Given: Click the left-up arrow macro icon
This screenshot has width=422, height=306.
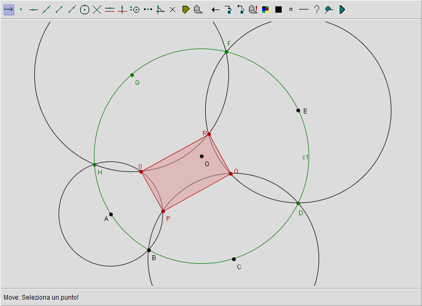Looking at the screenshot, I should pos(241,9).
